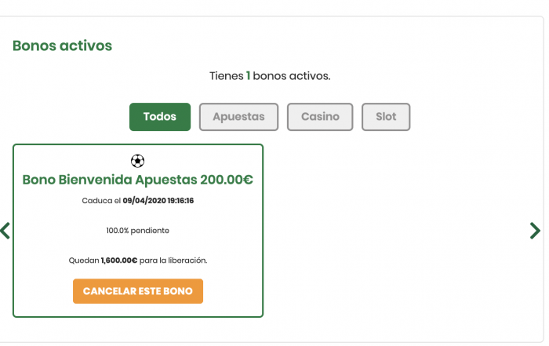
Task: Click the 'Caduca el' expiry label
Action: pyautogui.click(x=101, y=201)
